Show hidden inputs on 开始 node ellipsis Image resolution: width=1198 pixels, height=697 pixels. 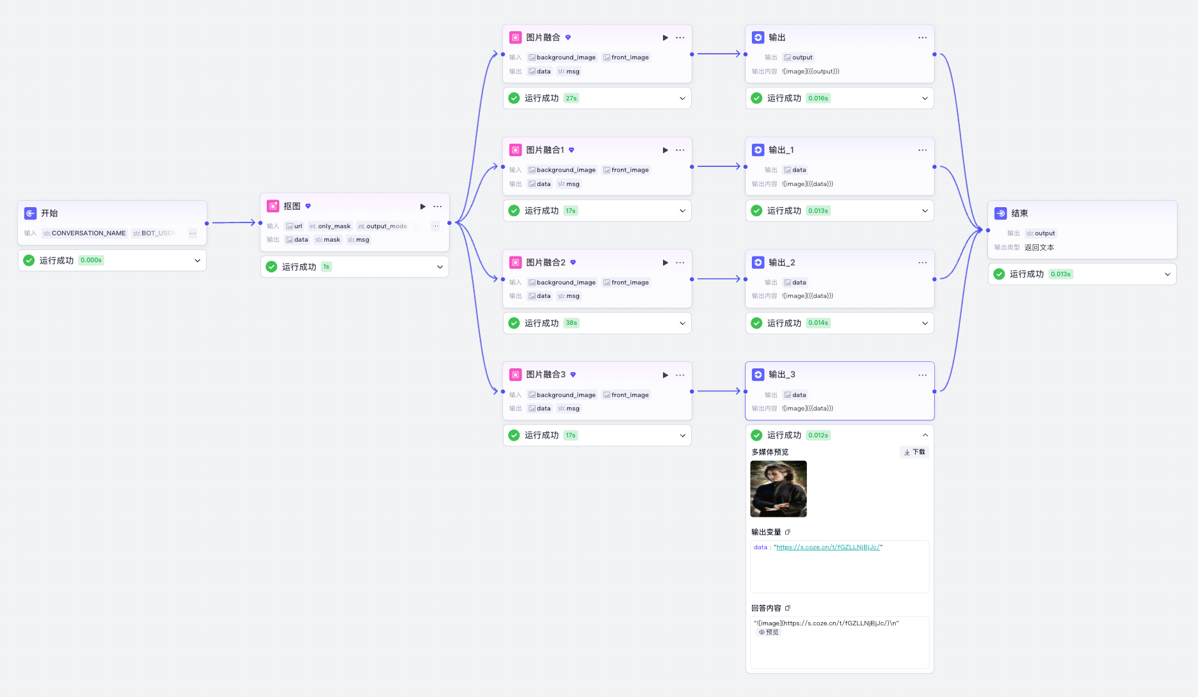click(193, 233)
